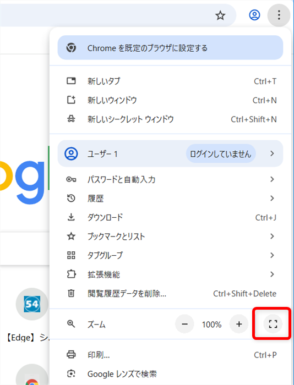Click the bookmark star in address bar
This screenshot has height=385, width=294.
pyautogui.click(x=220, y=16)
